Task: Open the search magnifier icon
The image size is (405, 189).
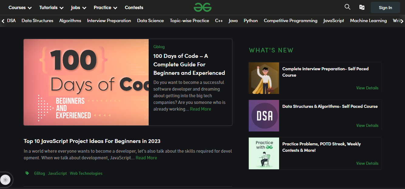Action: coord(347,7)
